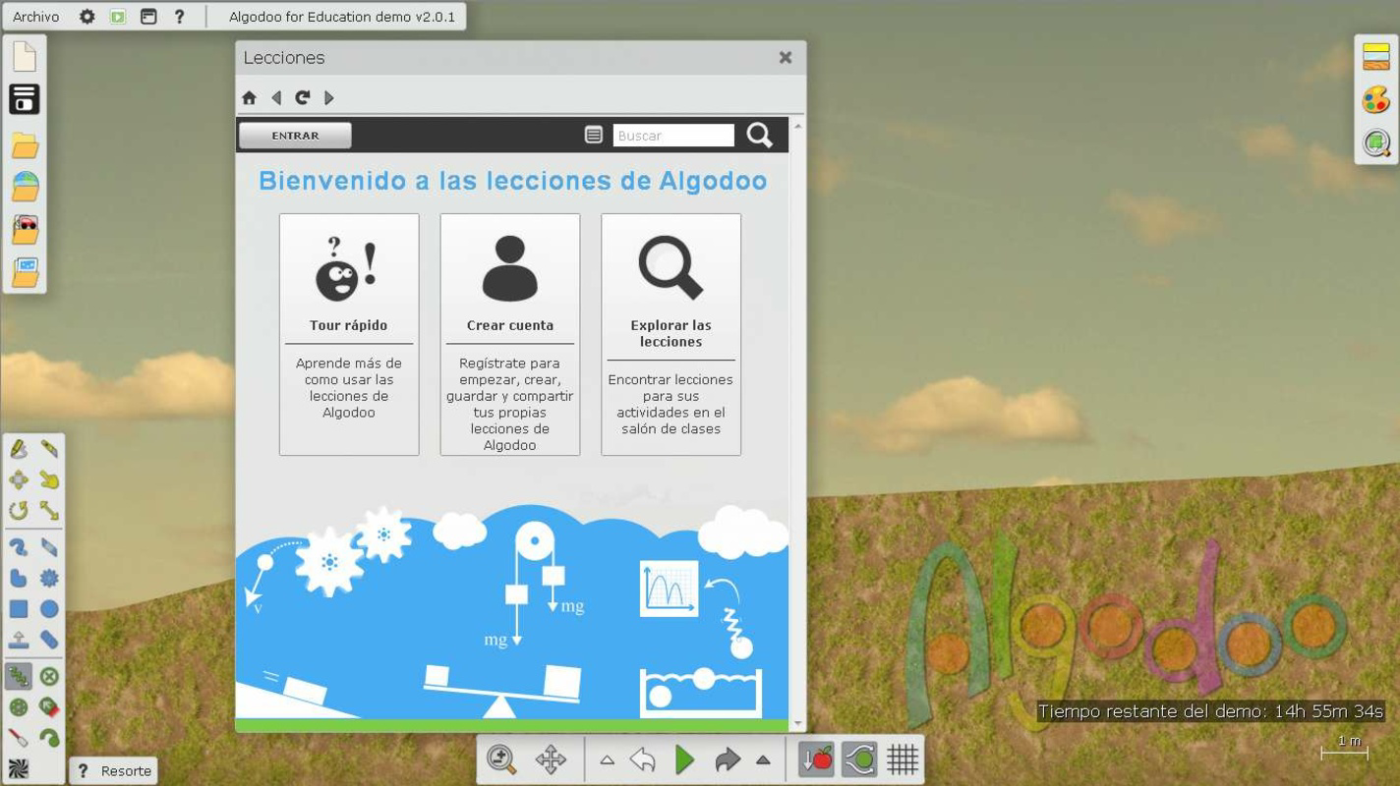Select the blue Circle tool
Viewport: 1400px width, 786px height.
click(49, 609)
